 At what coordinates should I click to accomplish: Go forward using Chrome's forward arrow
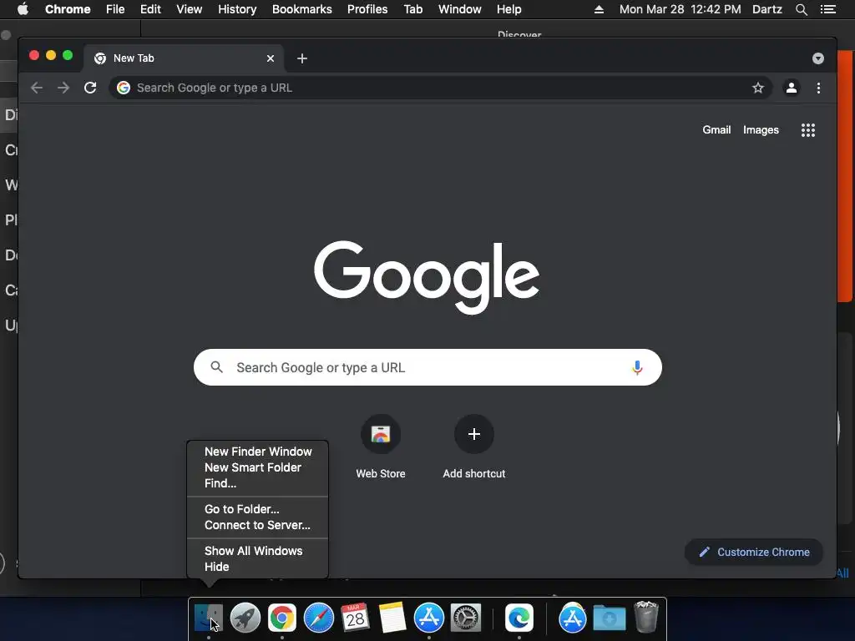63,88
